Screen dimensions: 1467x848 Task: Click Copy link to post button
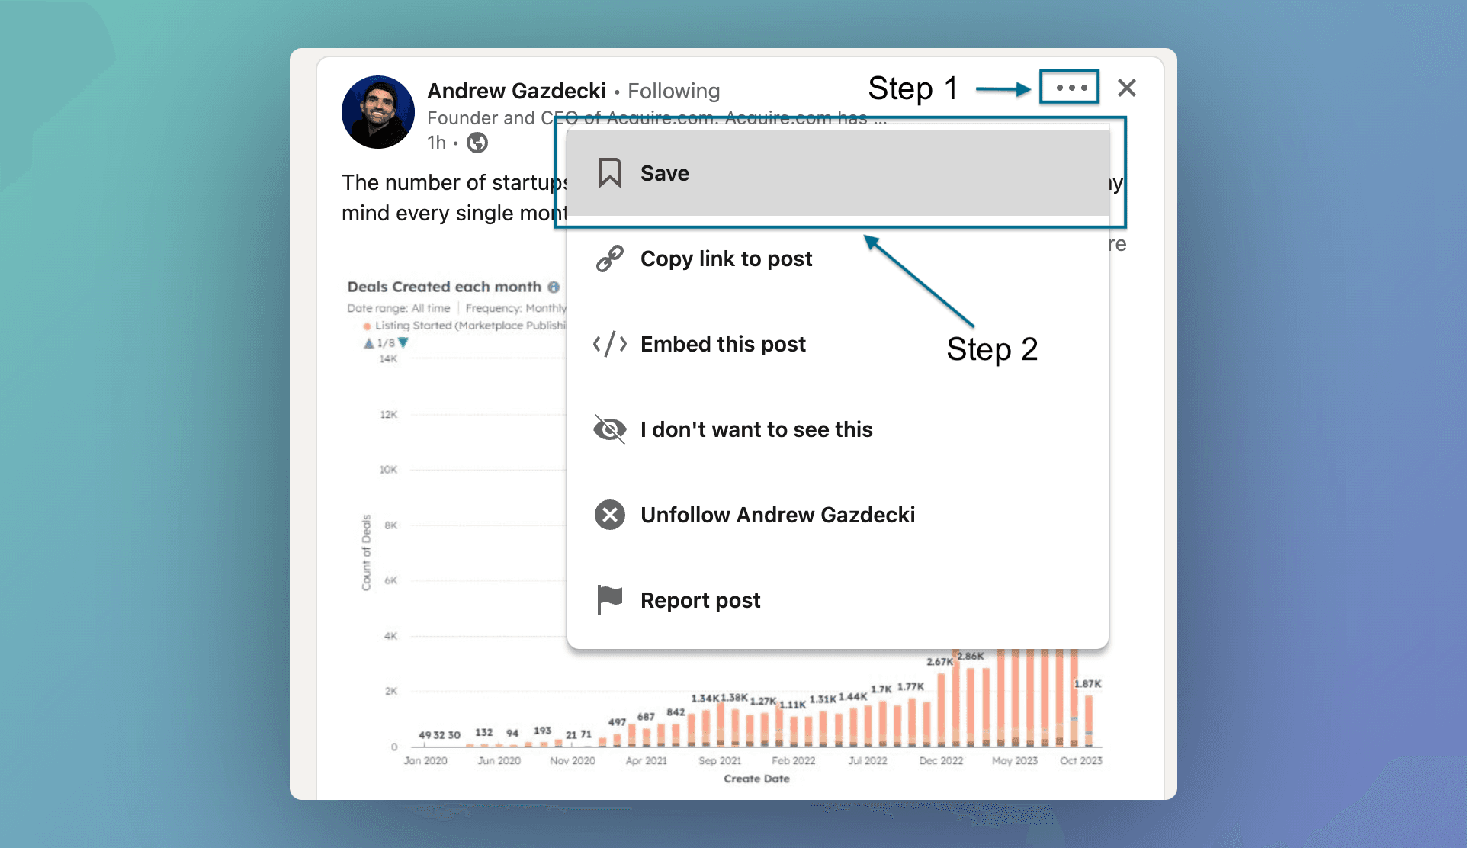pyautogui.click(x=727, y=259)
